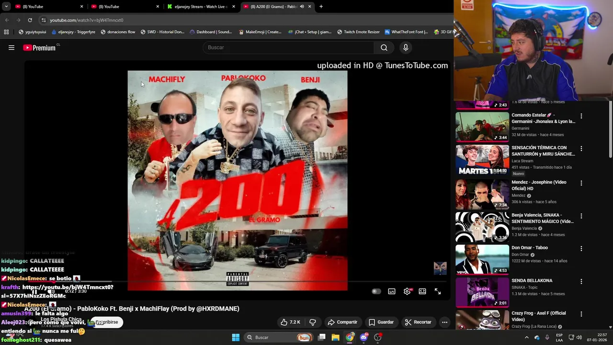The image size is (613, 345).
Task: Click taskbar Buscar search box
Action: 279,337
